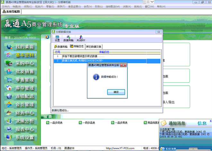The image size is (212, 151).
Task: Select log row 1 开始下载总部模块
Action: click(107, 56)
